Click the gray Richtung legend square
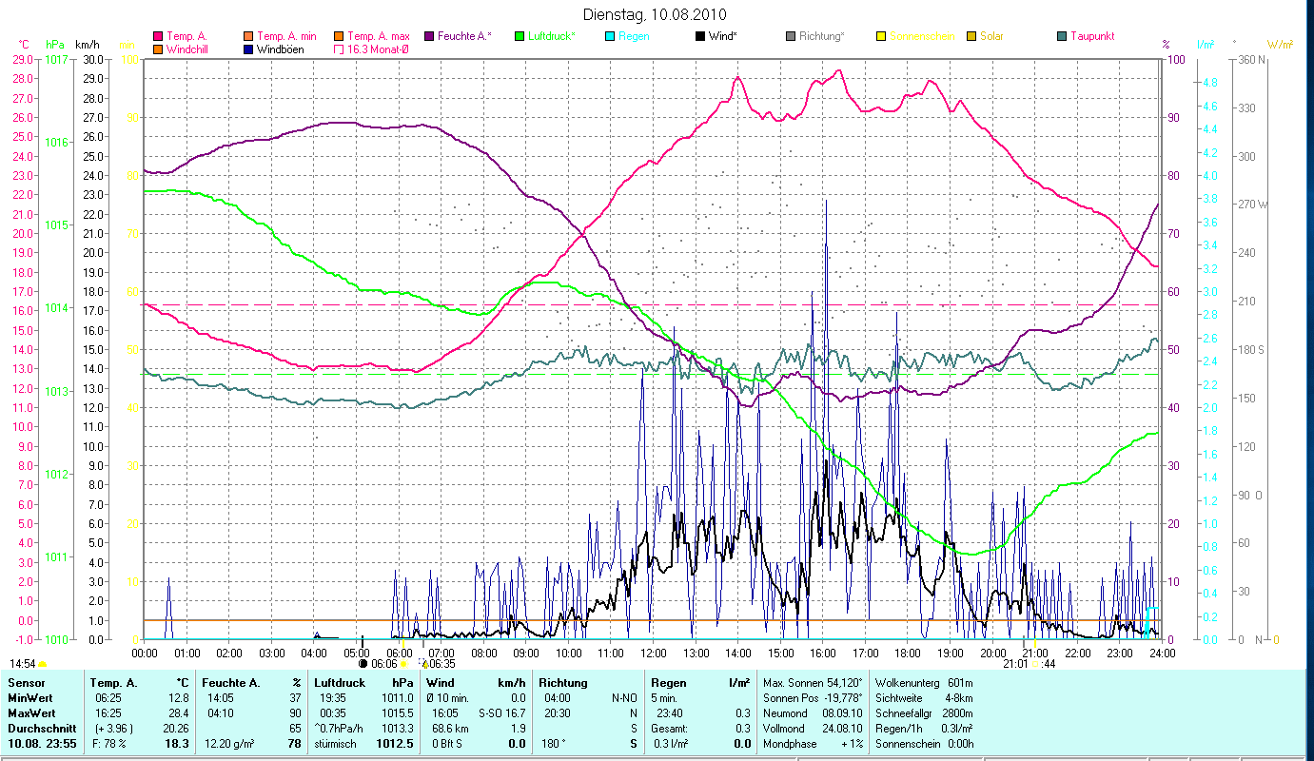1314x761 pixels. tap(791, 36)
